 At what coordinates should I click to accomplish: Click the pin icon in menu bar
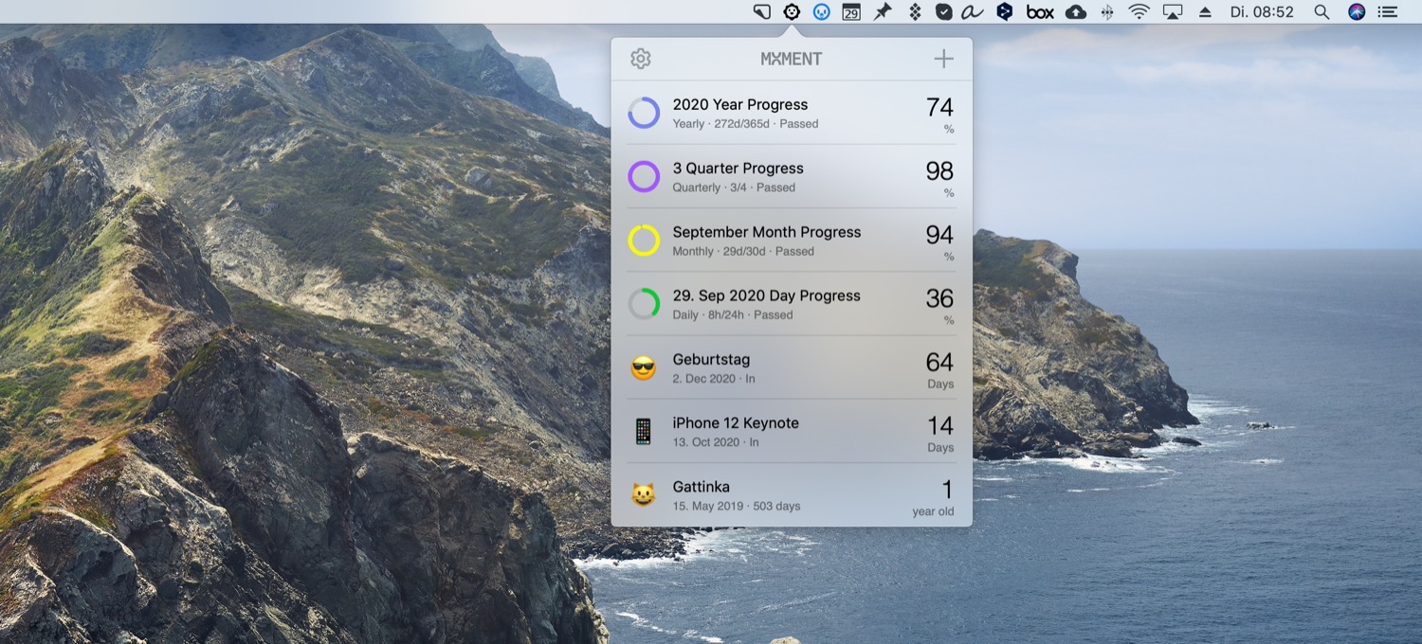click(883, 12)
